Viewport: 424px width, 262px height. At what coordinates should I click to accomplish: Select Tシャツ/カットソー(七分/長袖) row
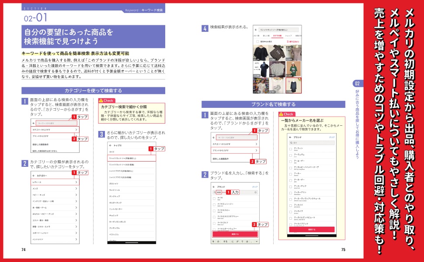point(132,165)
